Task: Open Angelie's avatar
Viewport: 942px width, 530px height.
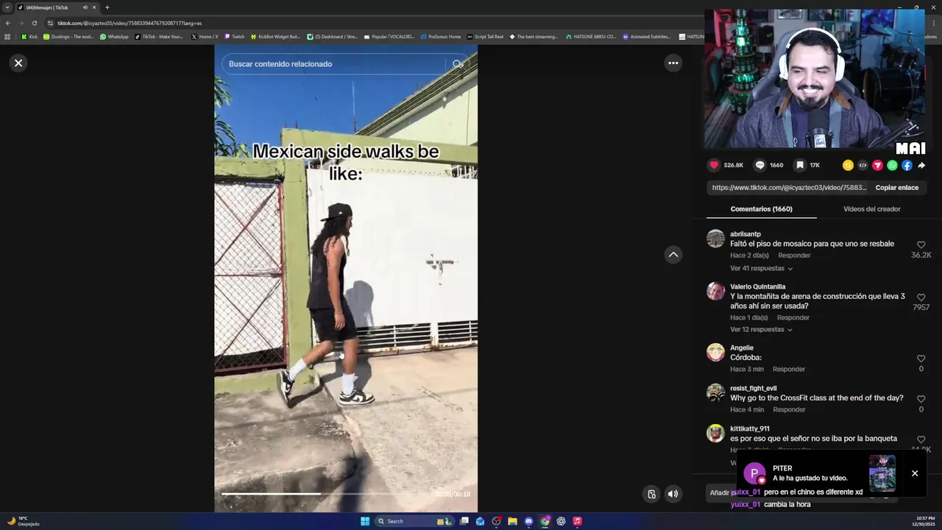Action: (715, 352)
